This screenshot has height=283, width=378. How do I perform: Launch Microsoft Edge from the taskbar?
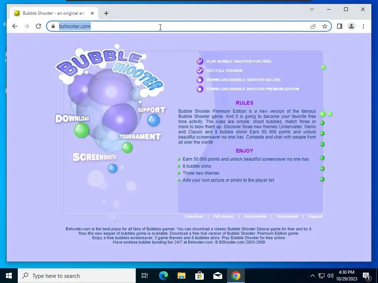pyautogui.click(x=164, y=276)
